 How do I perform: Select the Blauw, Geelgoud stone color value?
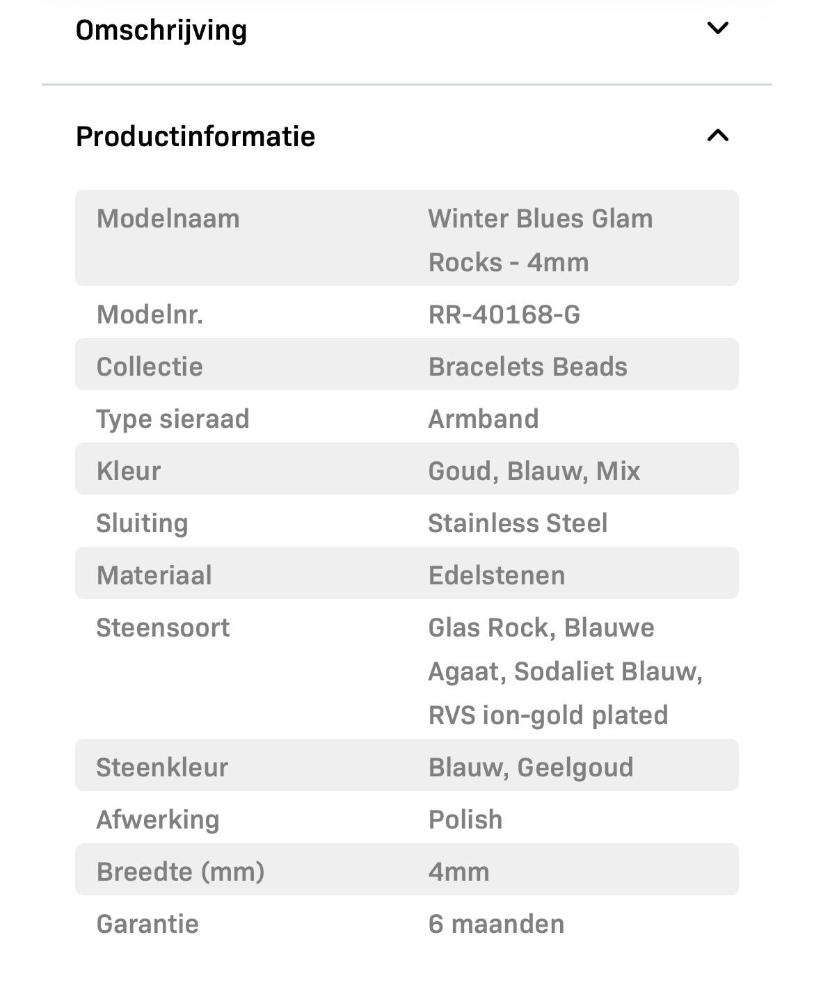[x=531, y=767]
